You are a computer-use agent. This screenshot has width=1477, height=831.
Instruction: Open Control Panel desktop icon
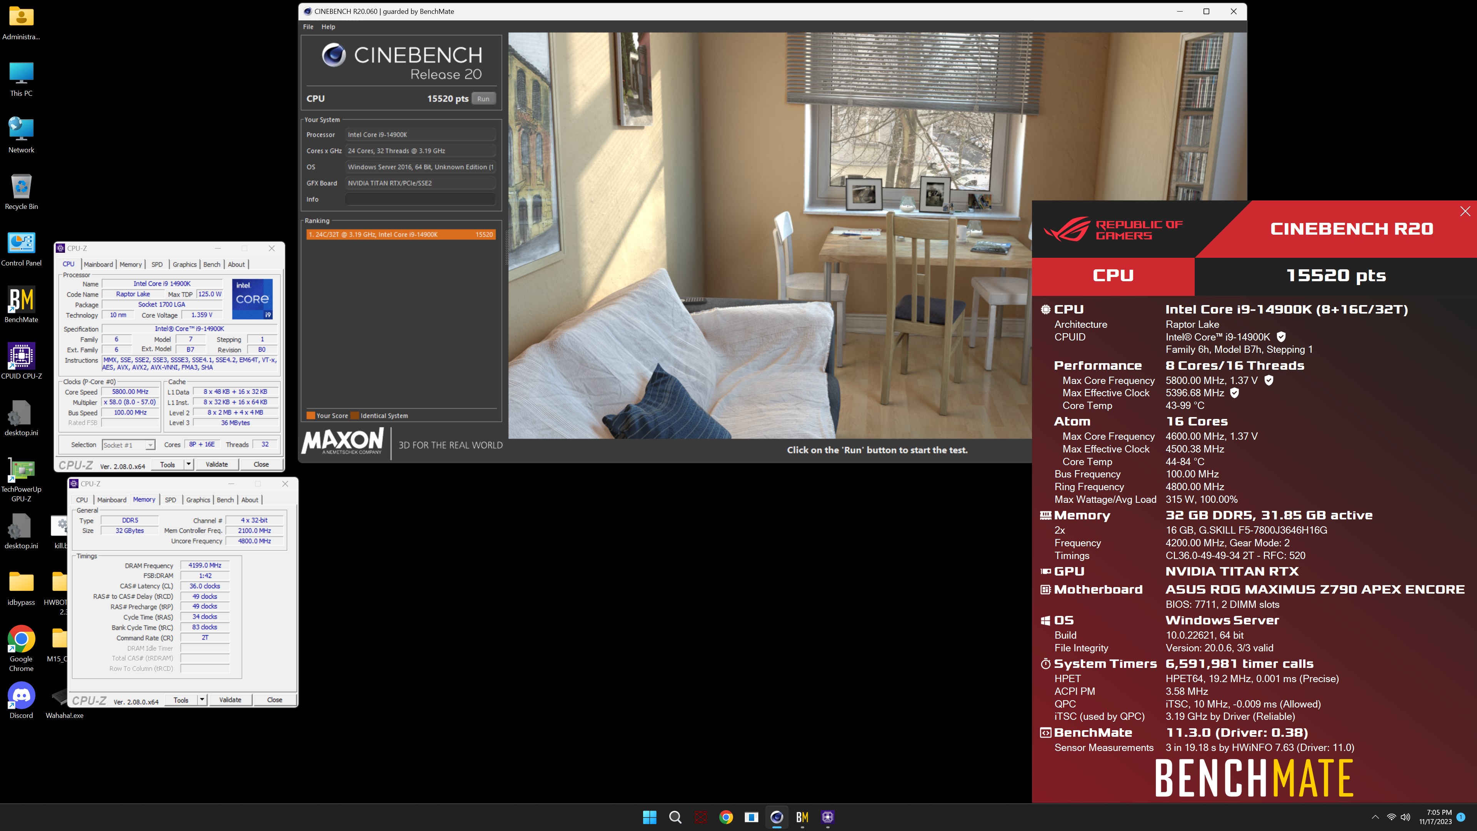(21, 249)
